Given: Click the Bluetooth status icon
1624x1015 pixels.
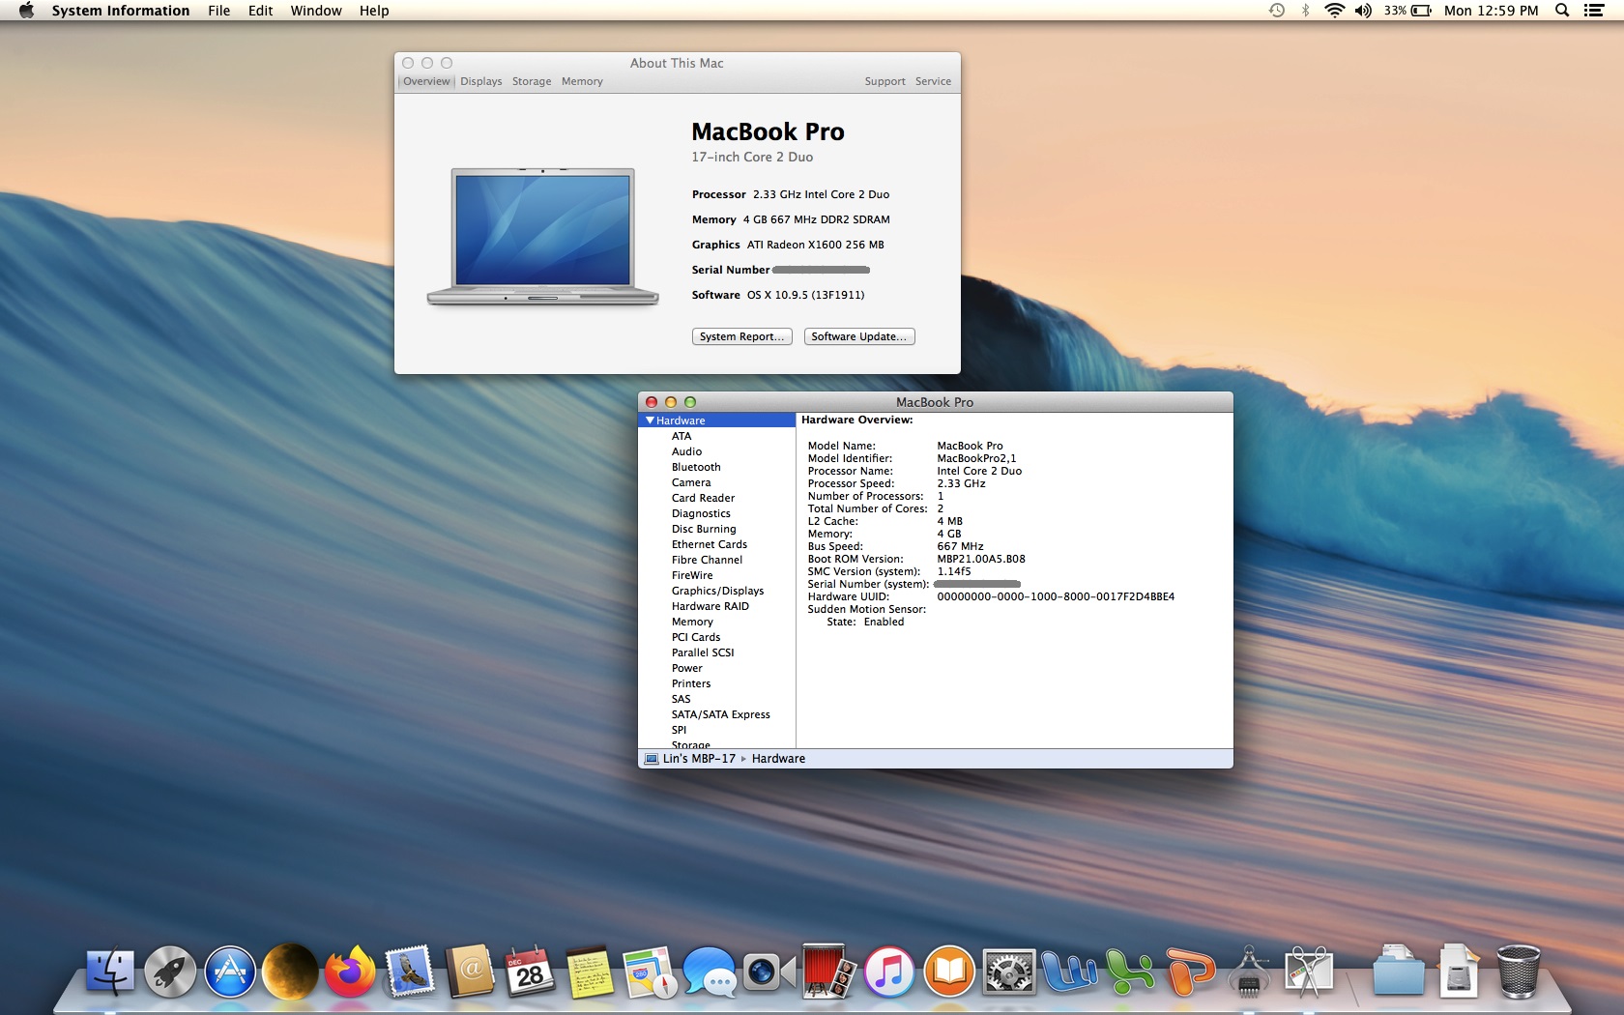Looking at the screenshot, I should tap(1307, 11).
